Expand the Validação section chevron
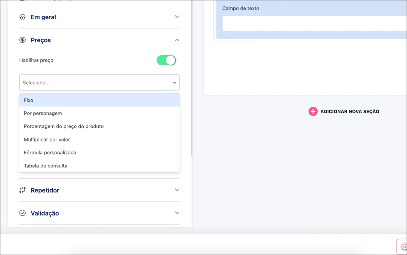Screen dimensions: 407x255 tap(177, 213)
